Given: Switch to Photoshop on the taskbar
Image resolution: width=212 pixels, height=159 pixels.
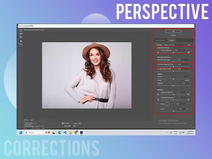Looking at the screenshot, I should pyautogui.click(x=81, y=132).
